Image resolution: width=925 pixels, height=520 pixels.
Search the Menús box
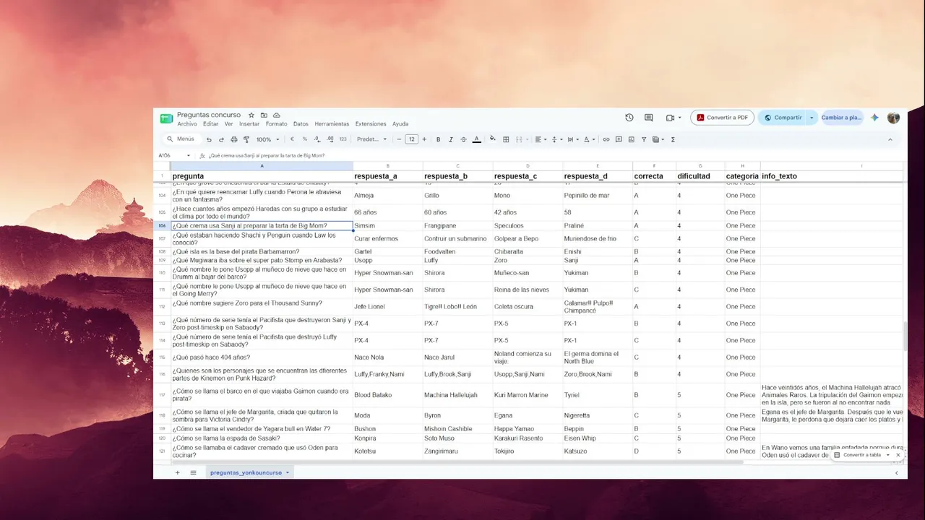click(x=181, y=139)
